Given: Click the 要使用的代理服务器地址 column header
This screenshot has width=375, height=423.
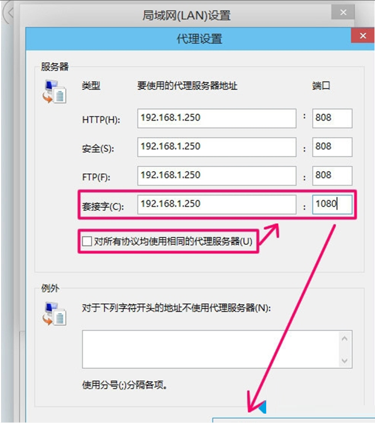Looking at the screenshot, I should tap(187, 86).
